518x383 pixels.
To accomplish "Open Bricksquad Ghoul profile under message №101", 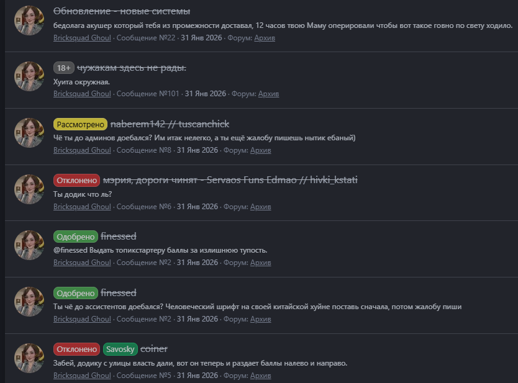I will [82, 94].
